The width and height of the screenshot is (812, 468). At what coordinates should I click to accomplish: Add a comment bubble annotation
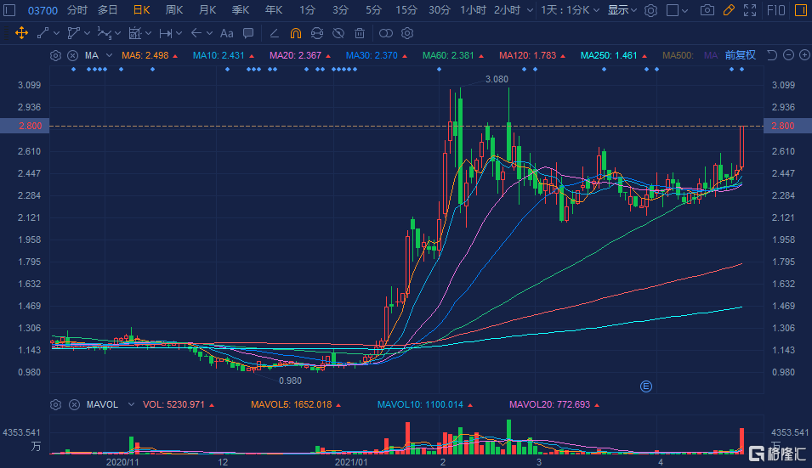[248, 33]
